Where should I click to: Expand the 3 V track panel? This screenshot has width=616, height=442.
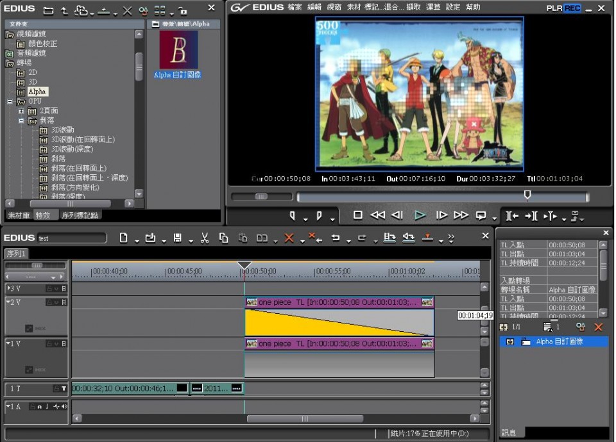[x=8, y=288]
